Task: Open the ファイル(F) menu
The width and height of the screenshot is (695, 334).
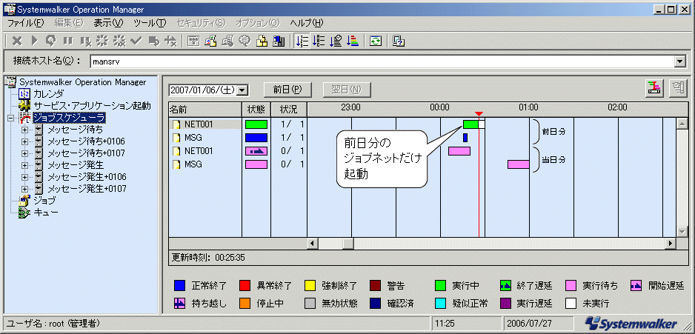Action: 25,23
